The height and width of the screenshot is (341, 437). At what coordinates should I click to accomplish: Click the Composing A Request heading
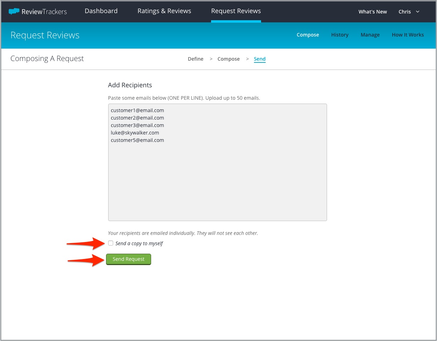pyautogui.click(x=47, y=59)
